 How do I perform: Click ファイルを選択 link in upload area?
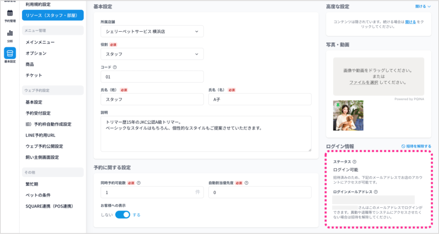(x=364, y=82)
